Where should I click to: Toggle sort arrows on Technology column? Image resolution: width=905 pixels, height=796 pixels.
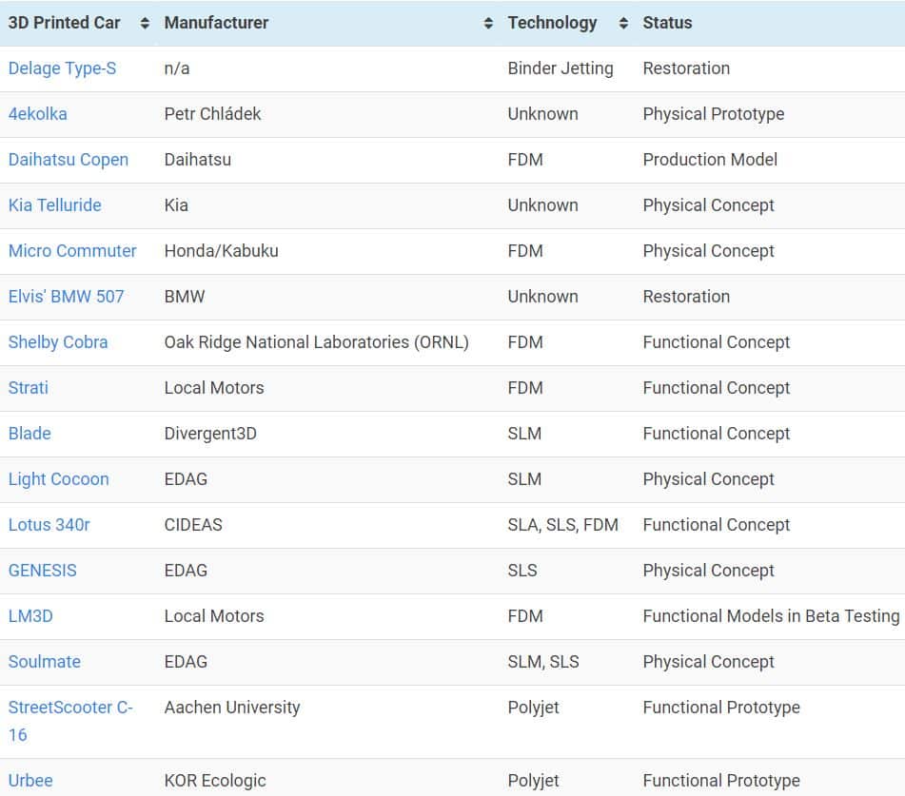click(x=623, y=23)
